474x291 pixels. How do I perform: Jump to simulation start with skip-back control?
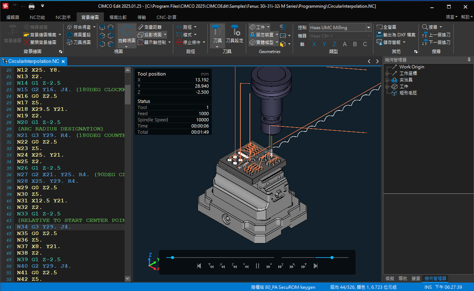(199, 266)
